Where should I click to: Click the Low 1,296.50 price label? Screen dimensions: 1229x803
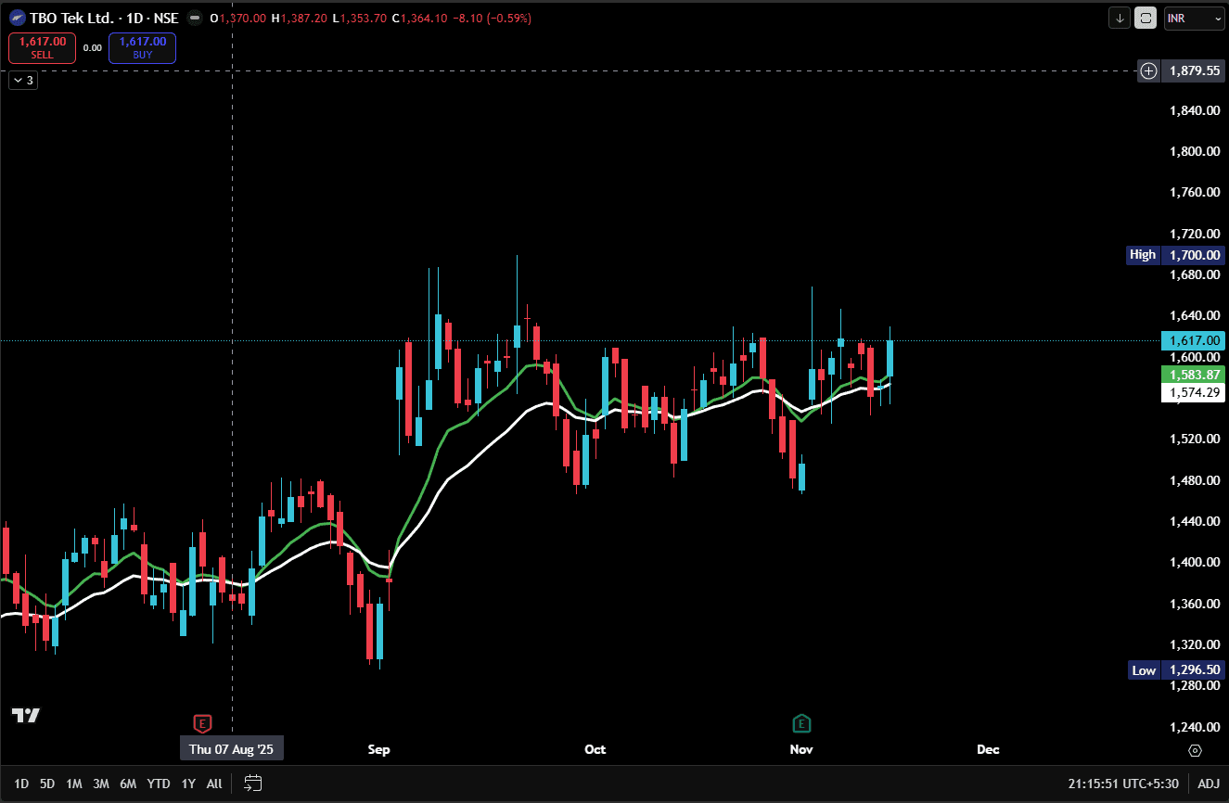[1175, 669]
